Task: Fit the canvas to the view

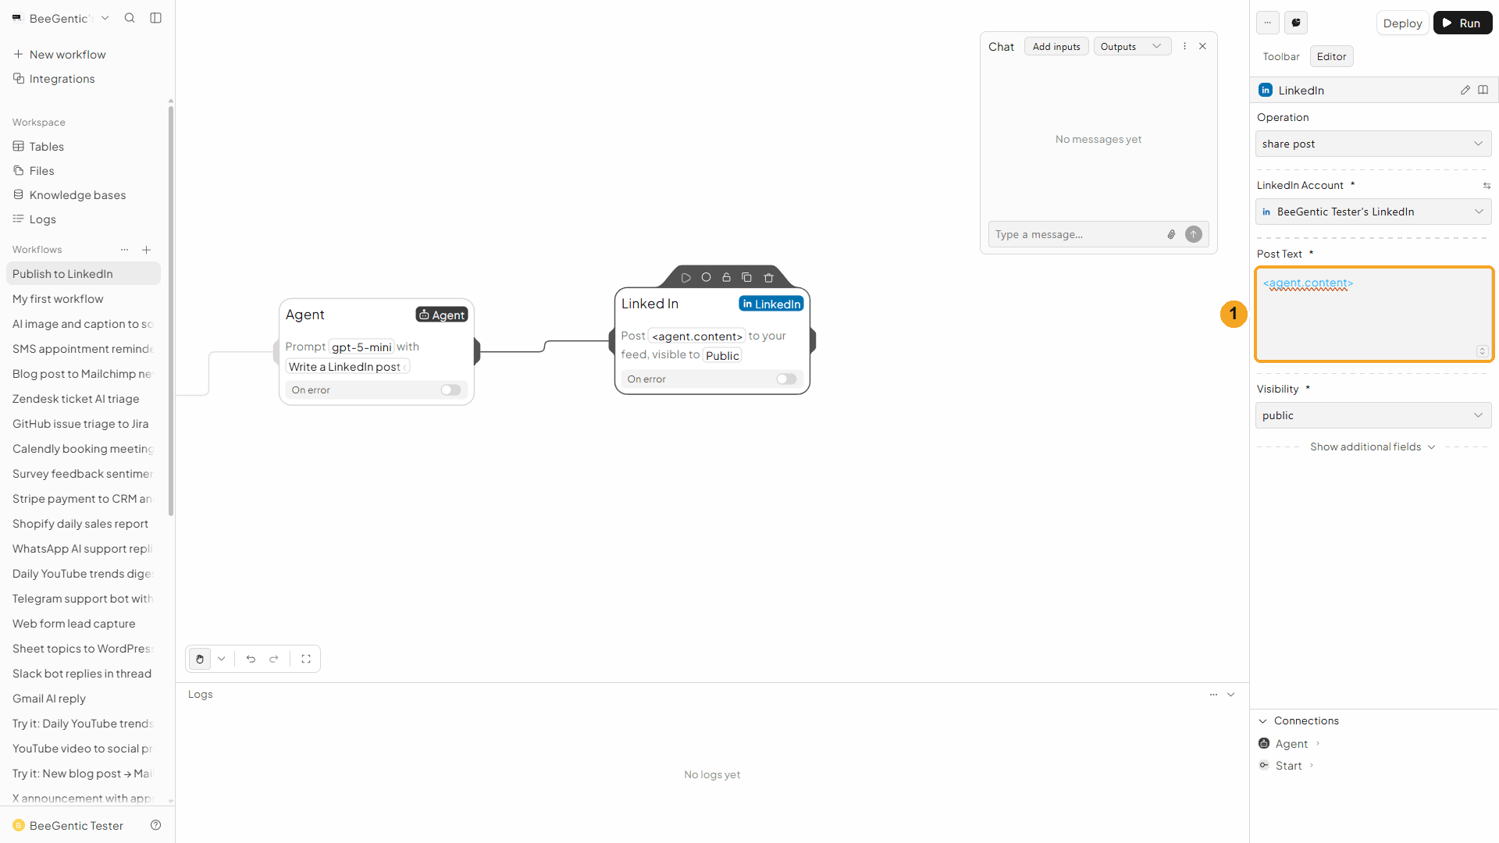Action: click(x=306, y=659)
